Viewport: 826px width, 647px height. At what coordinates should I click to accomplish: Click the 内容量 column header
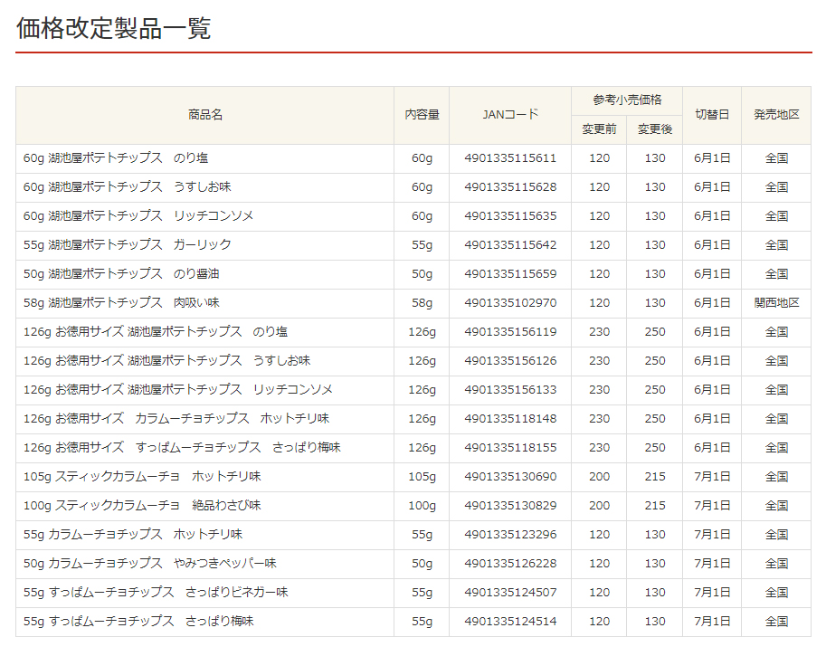tap(422, 115)
